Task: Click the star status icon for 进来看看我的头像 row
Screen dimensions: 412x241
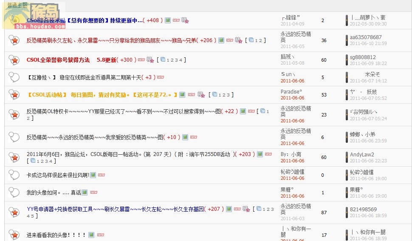Action: pyautogui.click(x=14, y=235)
